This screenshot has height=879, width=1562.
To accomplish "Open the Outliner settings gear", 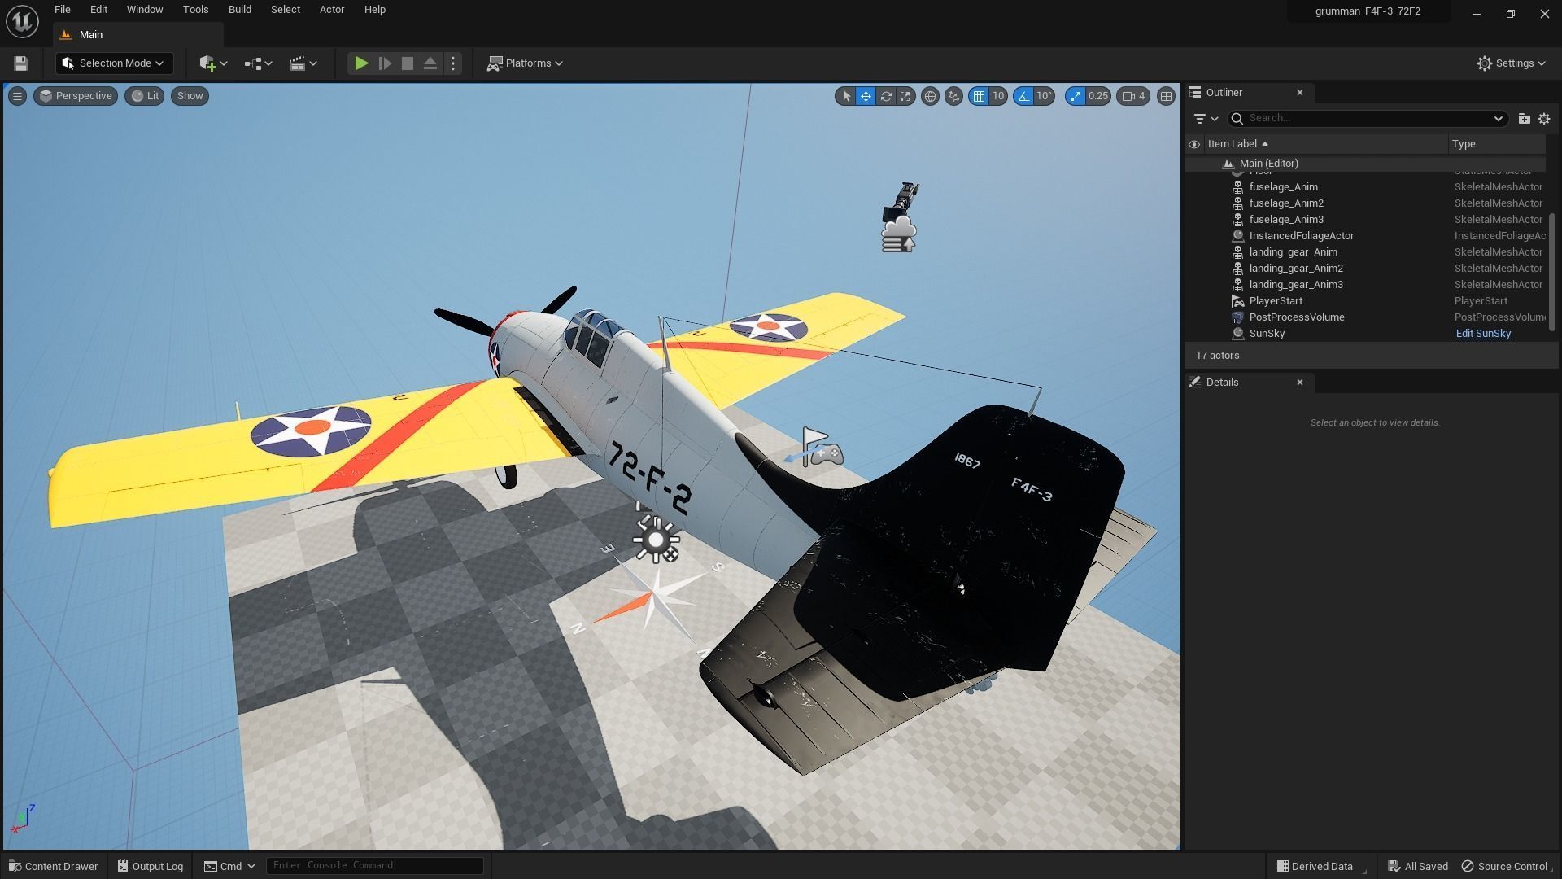I will (1544, 119).
